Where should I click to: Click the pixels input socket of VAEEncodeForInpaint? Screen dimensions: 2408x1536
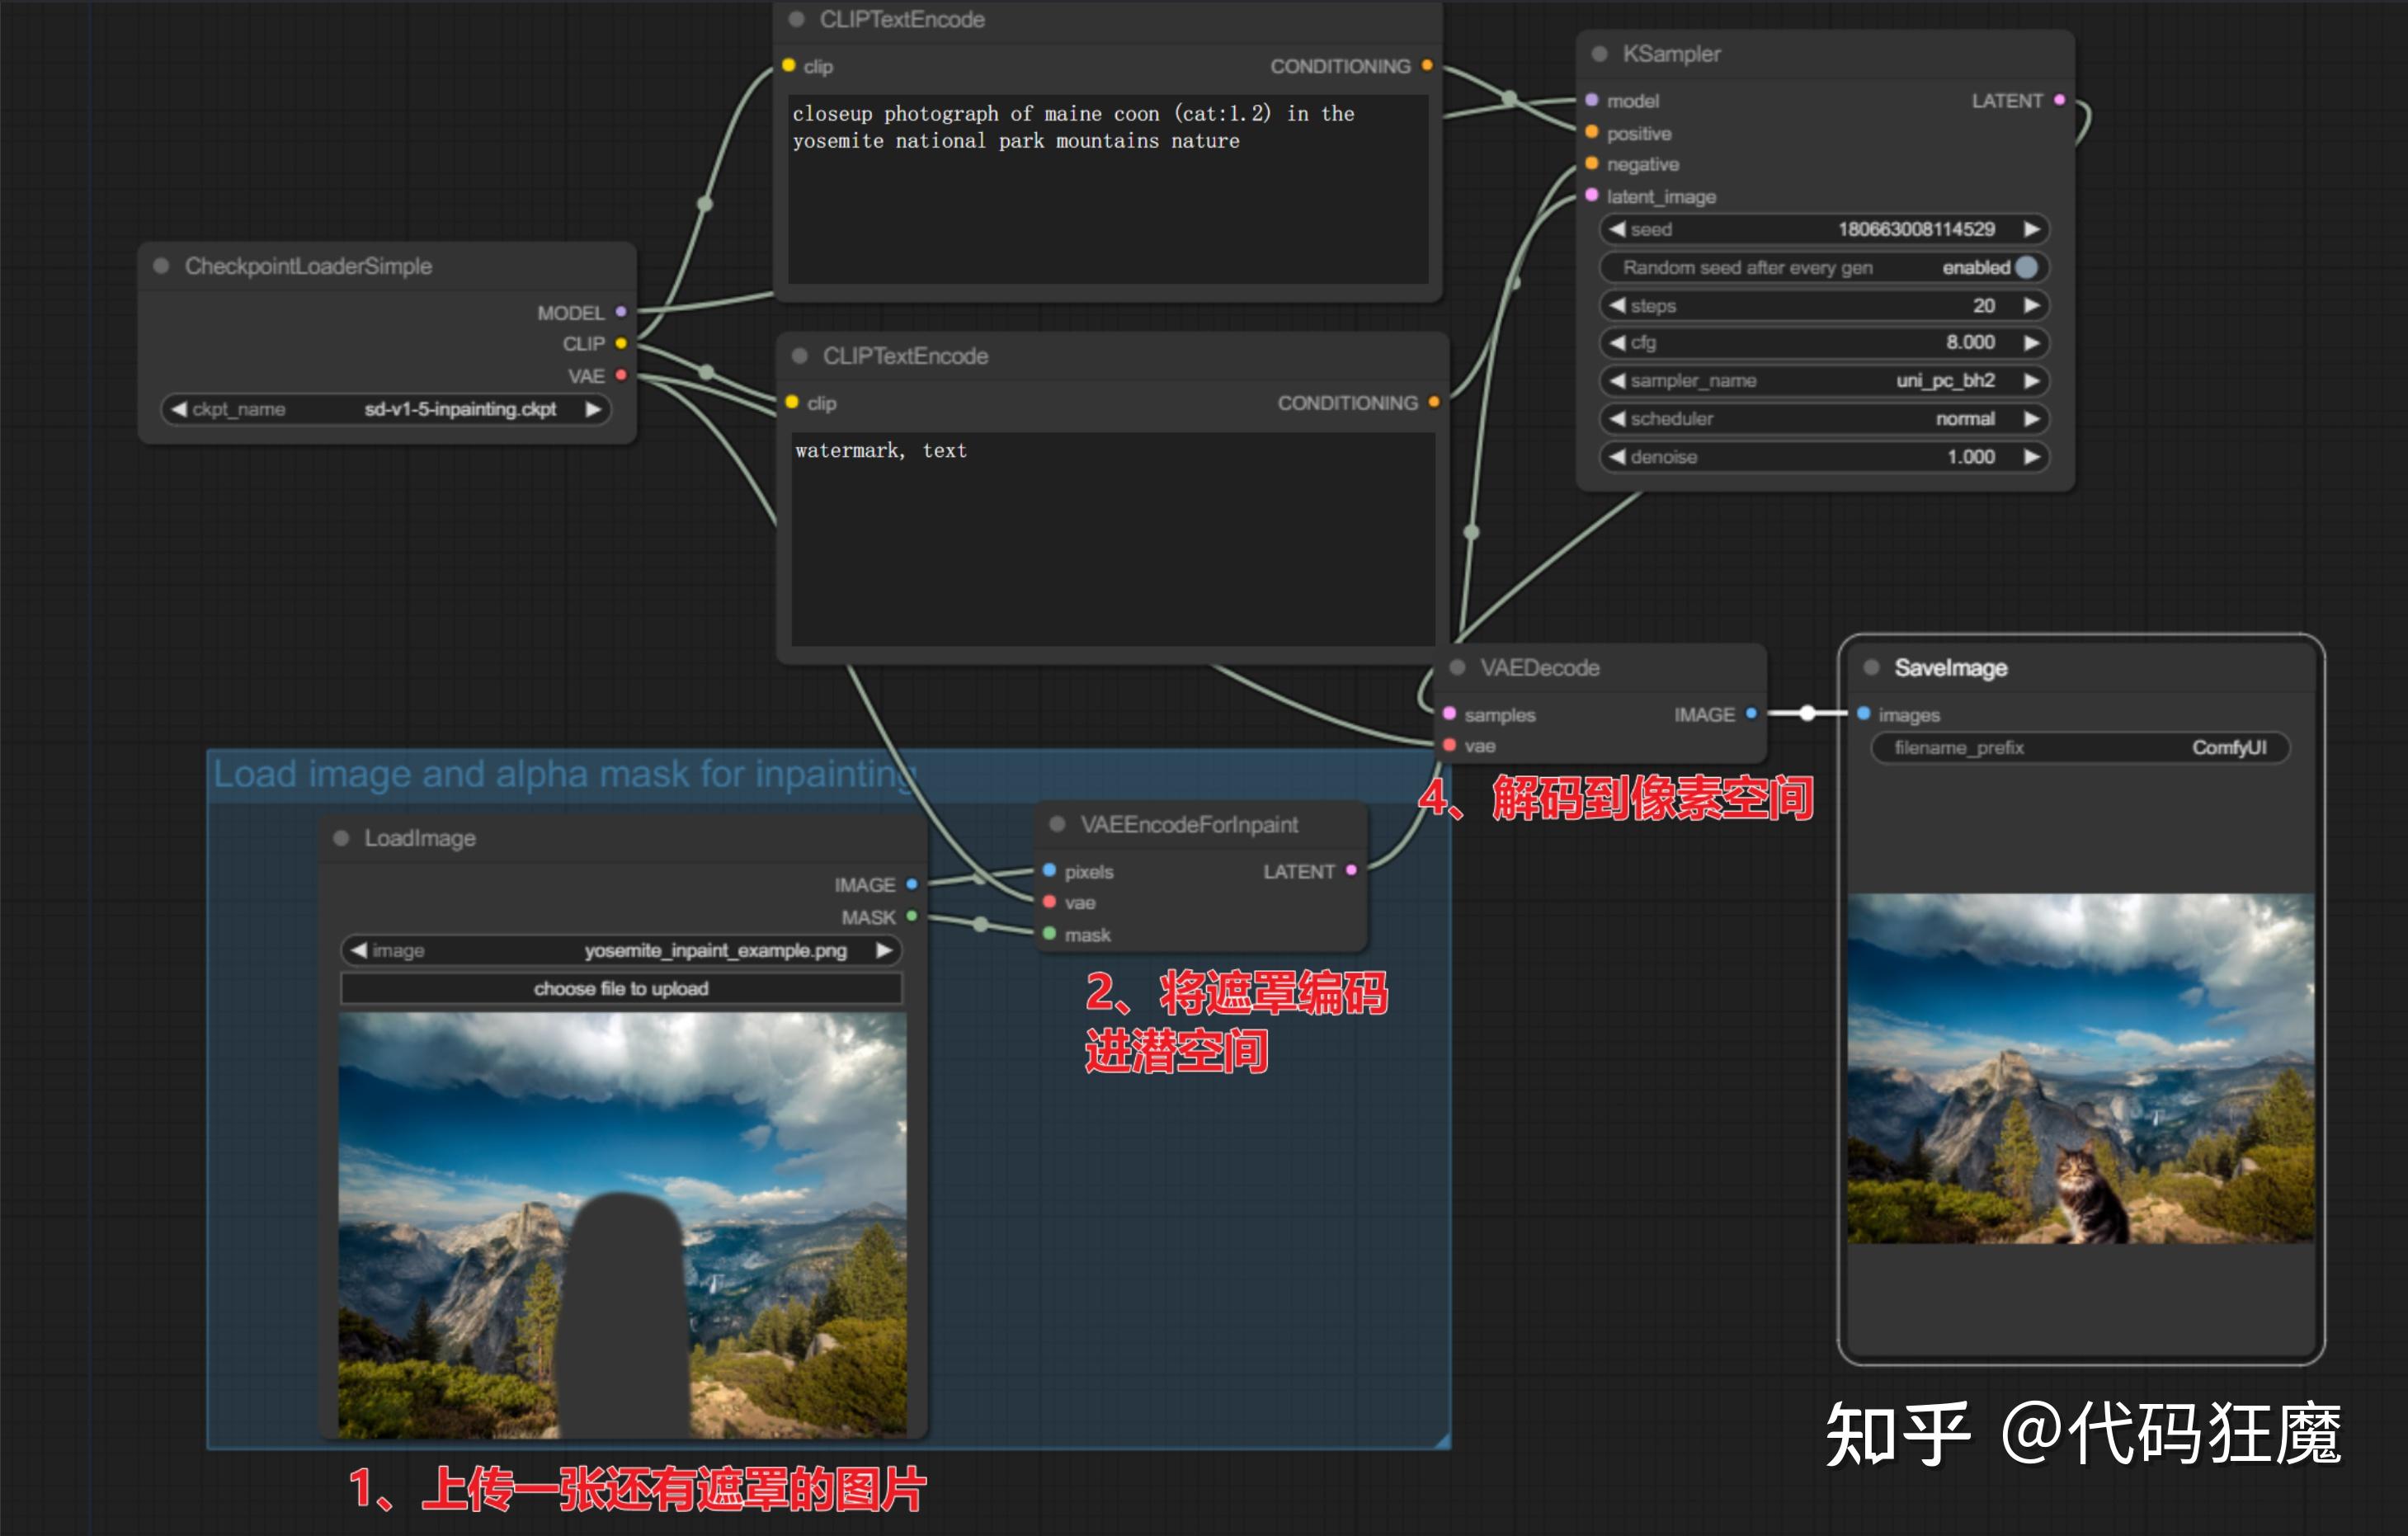1049,870
